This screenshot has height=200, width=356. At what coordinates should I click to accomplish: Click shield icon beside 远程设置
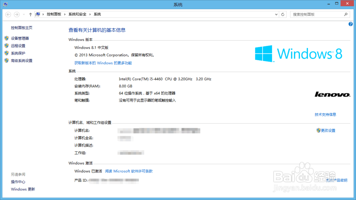pos(6,46)
